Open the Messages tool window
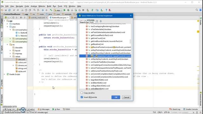203x114 pixels. pos(44,109)
